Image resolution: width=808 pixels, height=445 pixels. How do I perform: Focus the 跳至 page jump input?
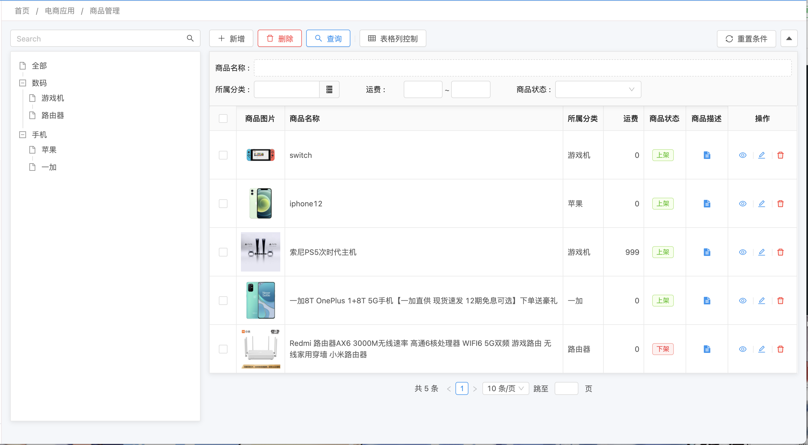566,388
